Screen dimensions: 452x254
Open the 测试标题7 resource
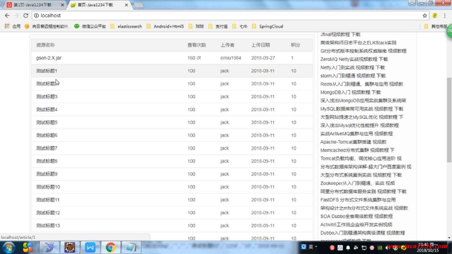point(47,148)
